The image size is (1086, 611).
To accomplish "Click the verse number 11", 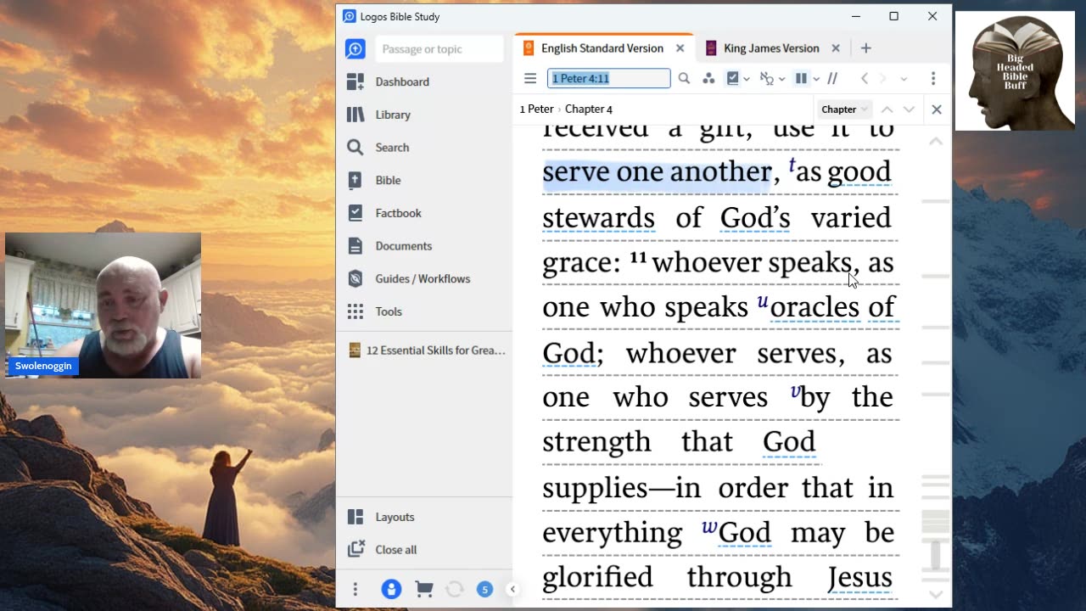I will [x=638, y=257].
